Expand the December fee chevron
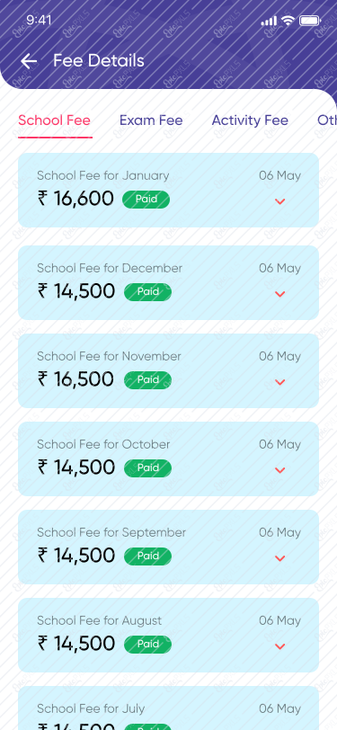 tap(279, 294)
